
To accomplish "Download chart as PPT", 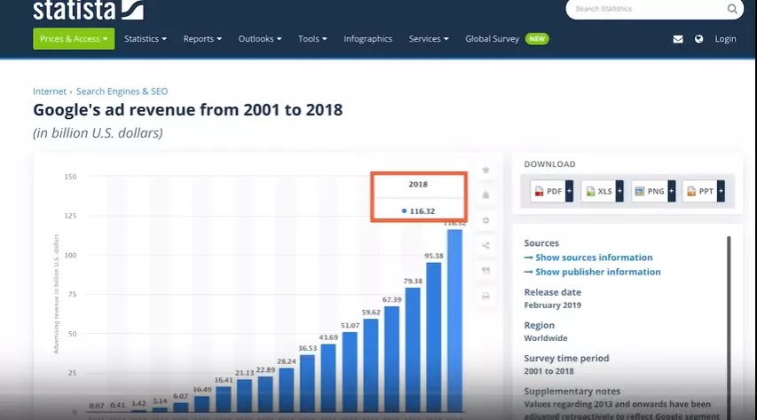I will [x=700, y=192].
